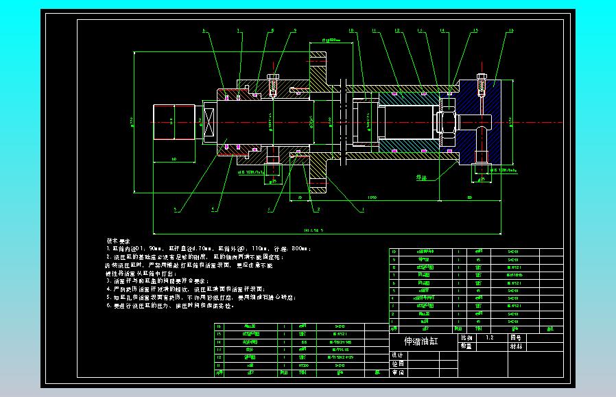Click the 绘图 row label

point(397,364)
